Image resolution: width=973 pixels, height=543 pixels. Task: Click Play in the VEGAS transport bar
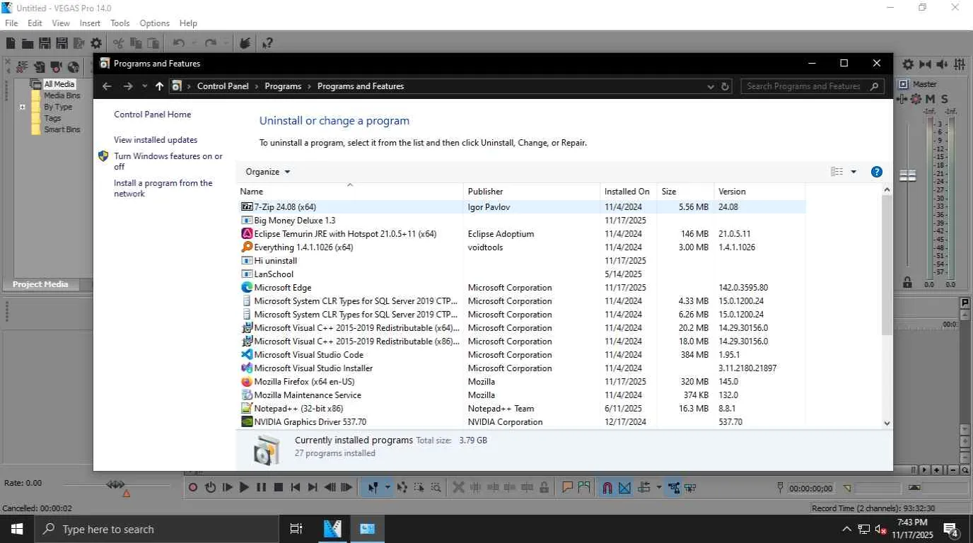tap(244, 487)
